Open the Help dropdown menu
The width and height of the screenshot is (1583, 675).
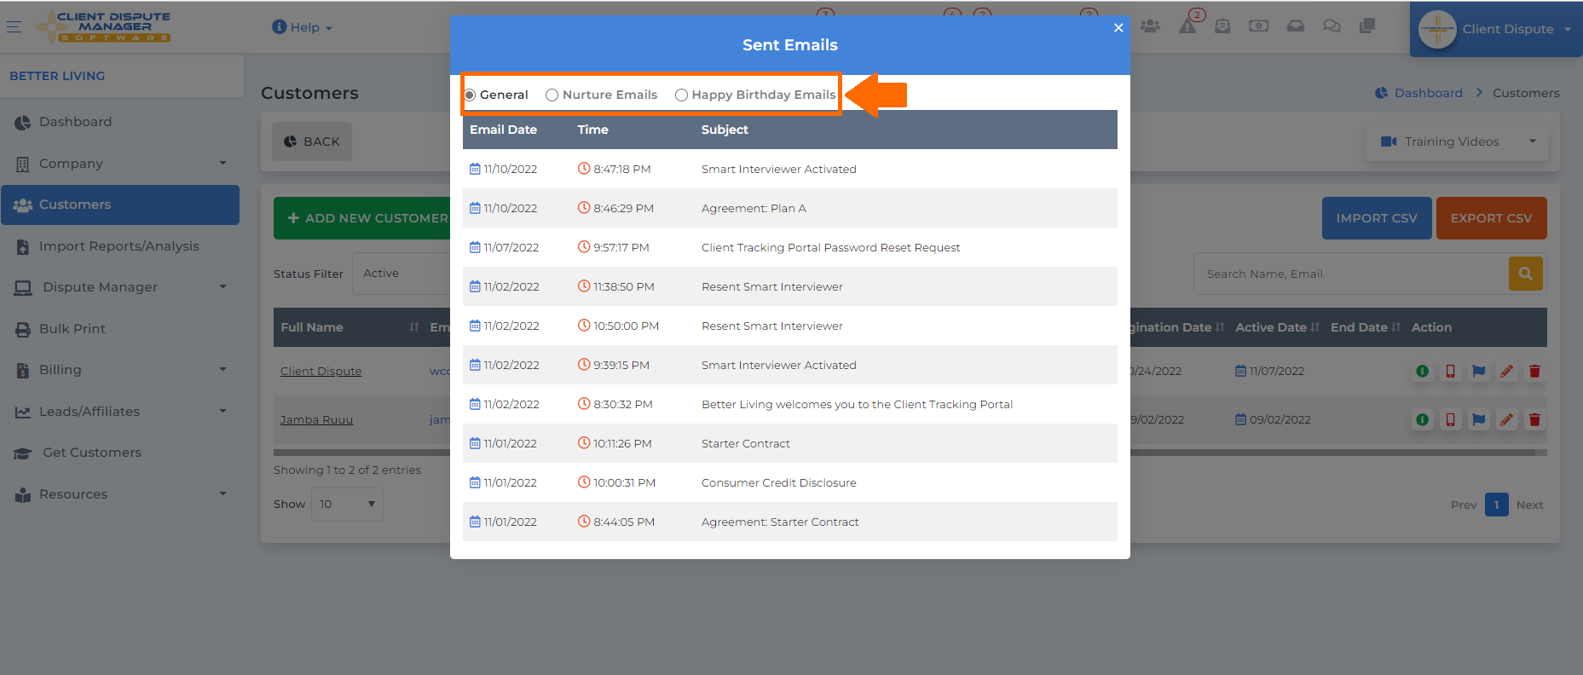(302, 27)
